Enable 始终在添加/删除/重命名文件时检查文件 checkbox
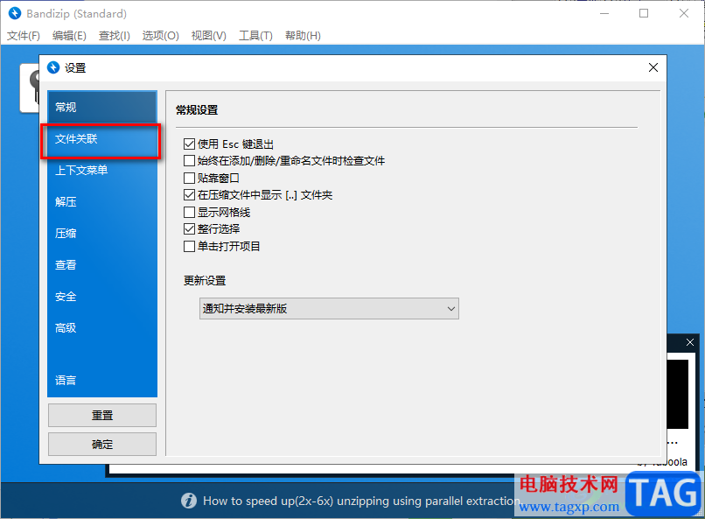Viewport: 705px width, 519px height. click(189, 161)
